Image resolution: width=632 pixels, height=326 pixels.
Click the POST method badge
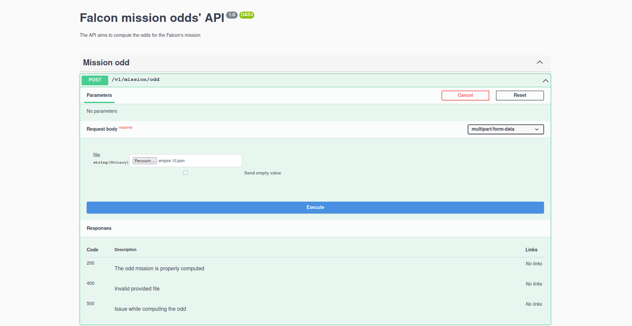(x=95, y=80)
